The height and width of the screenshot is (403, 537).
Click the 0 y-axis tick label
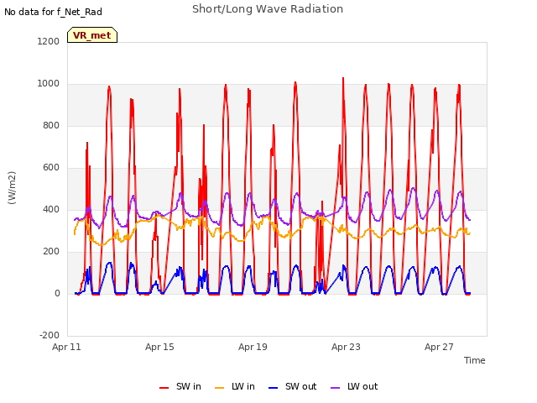(57, 293)
